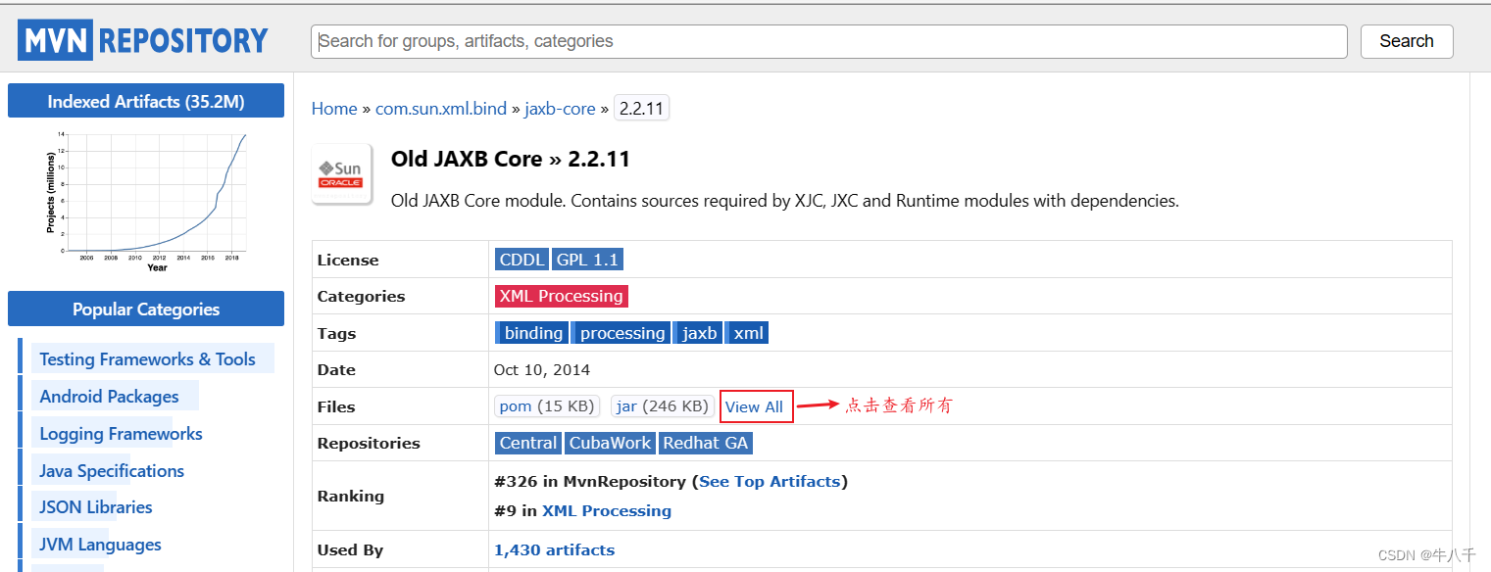Go to Home breadcrumb link

pos(334,109)
